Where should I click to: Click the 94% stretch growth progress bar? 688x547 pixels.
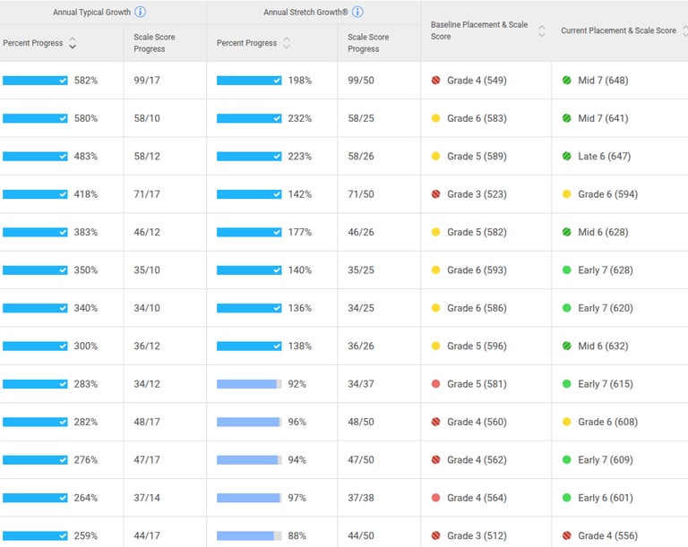(249, 459)
